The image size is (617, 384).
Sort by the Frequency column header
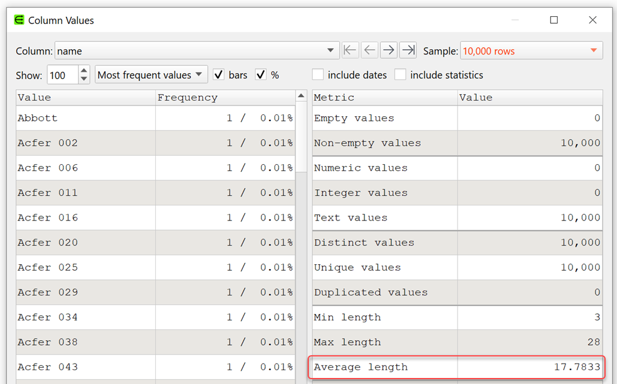(225, 98)
